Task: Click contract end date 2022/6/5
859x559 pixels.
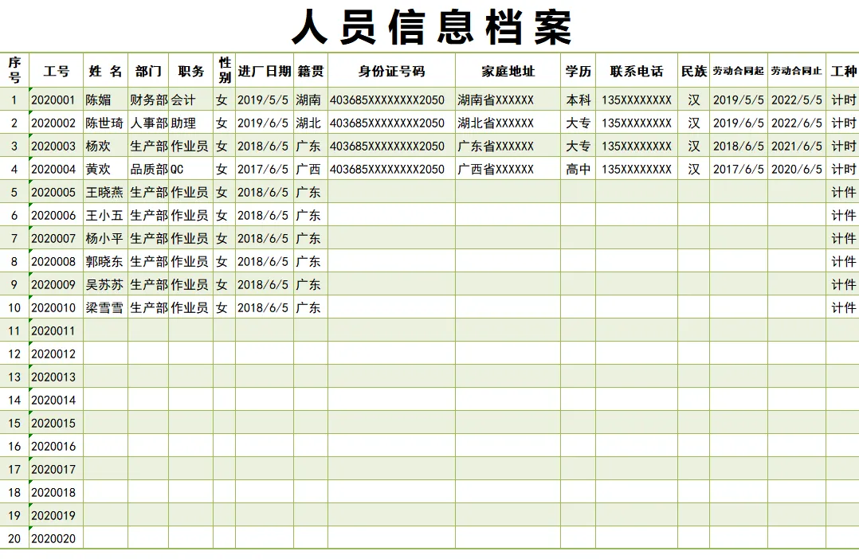Action: (797, 123)
